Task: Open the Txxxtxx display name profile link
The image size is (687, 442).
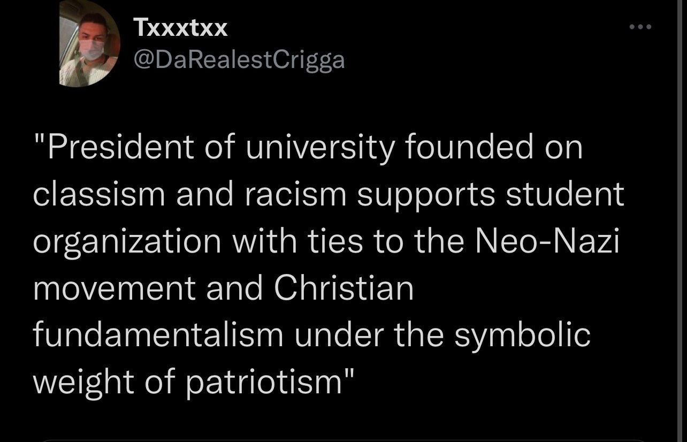Action: (180, 28)
